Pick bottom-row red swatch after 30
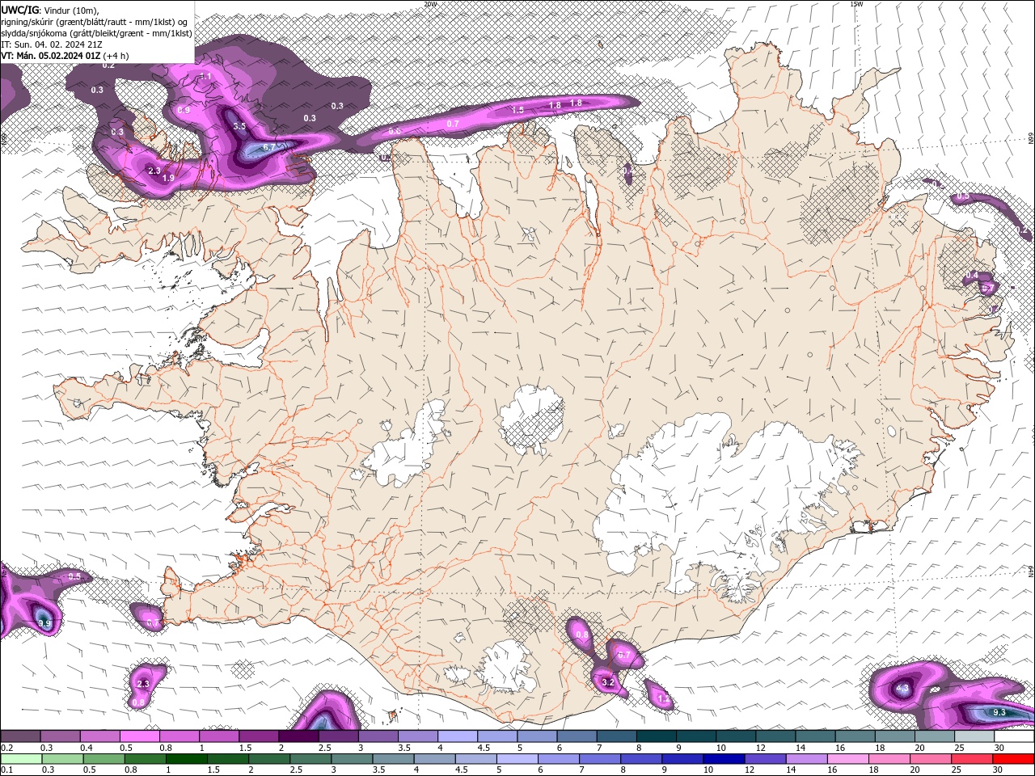 pyautogui.click(x=1014, y=758)
